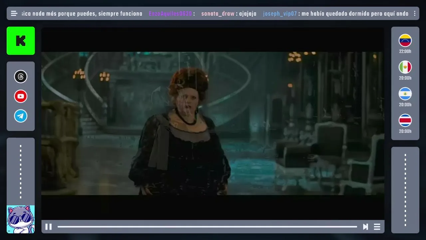Click the dotted line in left panel

[21, 172]
